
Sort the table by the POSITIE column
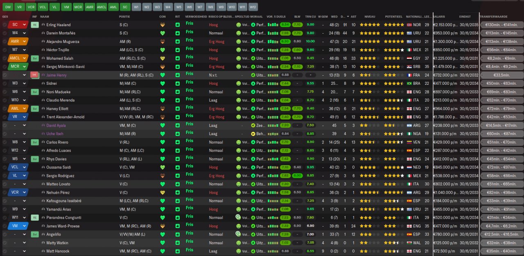124,16
